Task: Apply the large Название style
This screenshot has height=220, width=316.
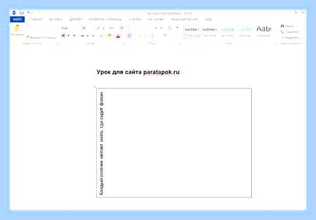Action: tap(264, 31)
